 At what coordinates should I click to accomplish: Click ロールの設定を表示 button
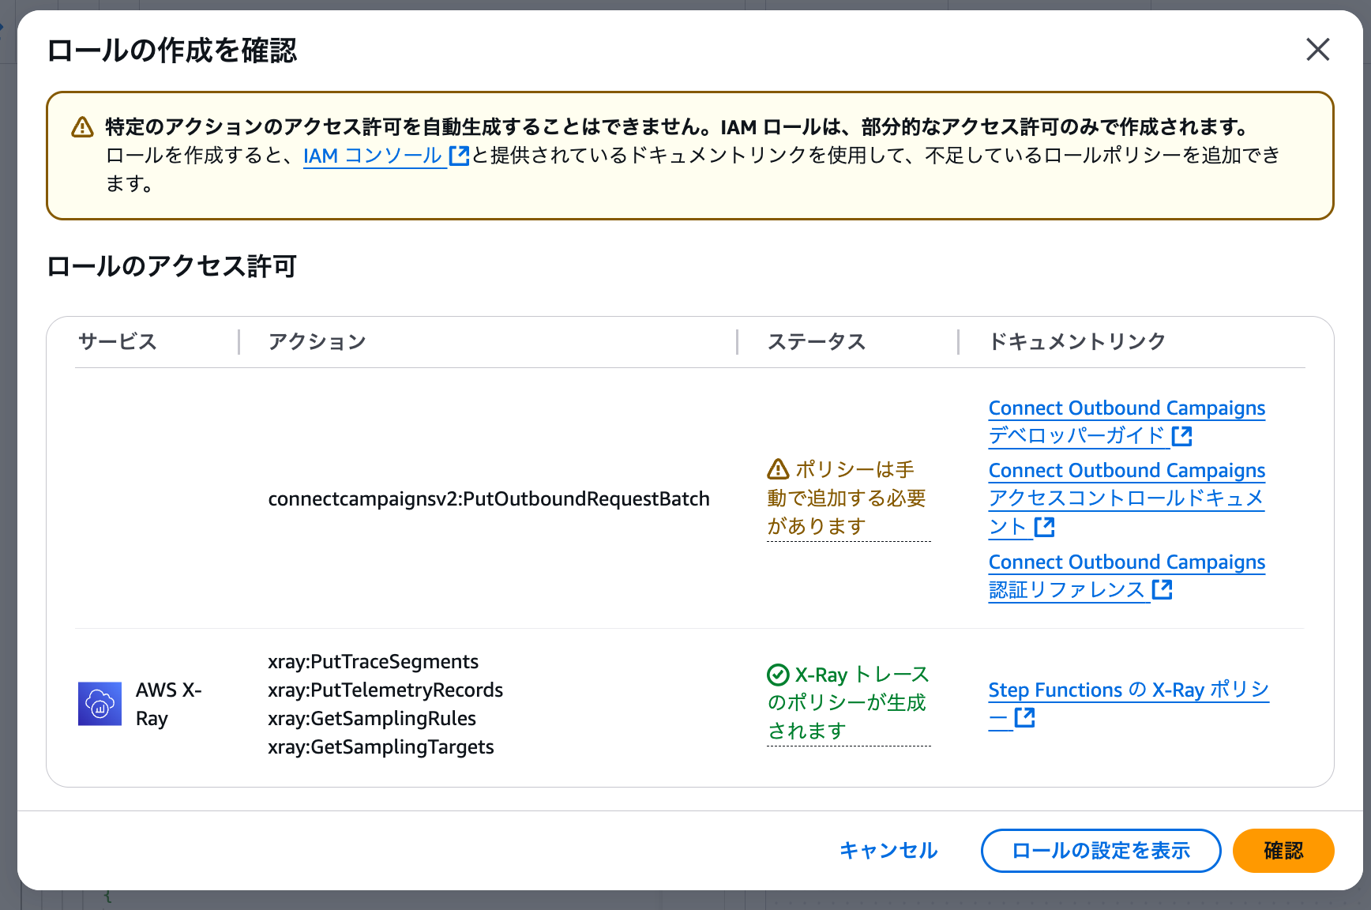pyautogui.click(x=1101, y=851)
